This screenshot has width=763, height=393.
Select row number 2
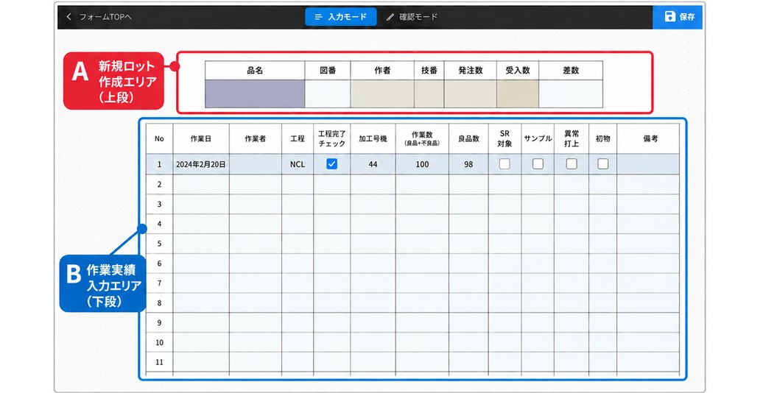point(159,184)
